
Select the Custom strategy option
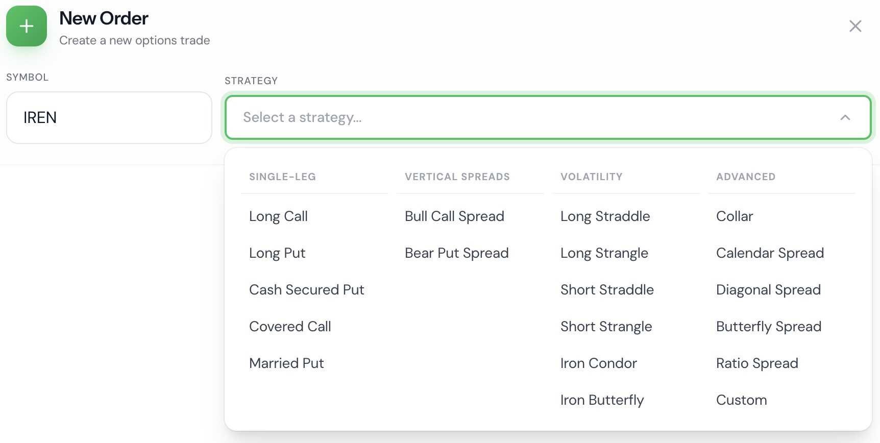(x=742, y=400)
